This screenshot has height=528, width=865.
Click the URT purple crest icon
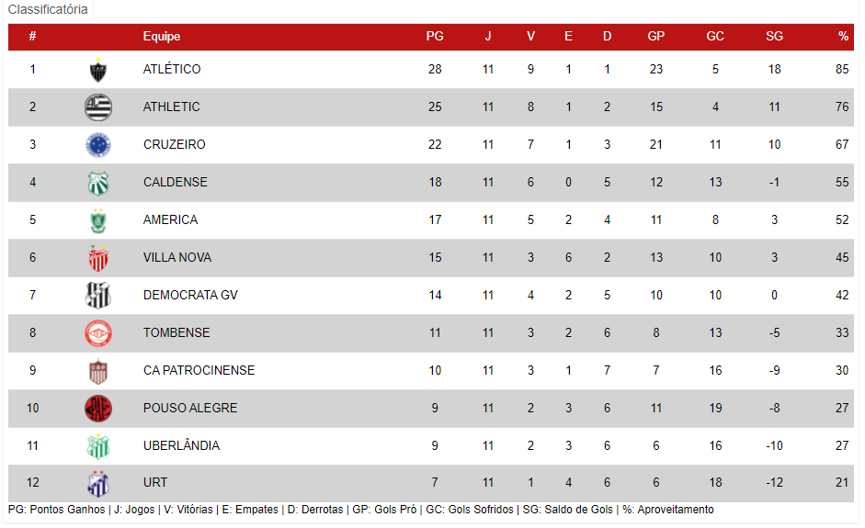coord(98,483)
